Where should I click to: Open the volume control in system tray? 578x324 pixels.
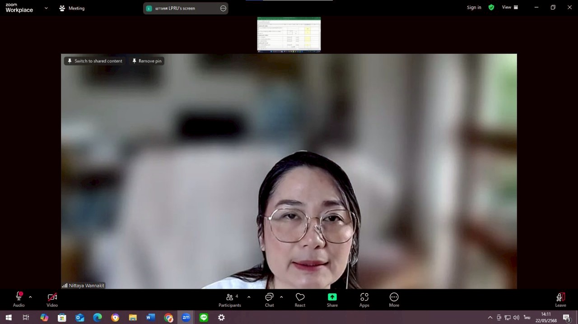(516, 318)
